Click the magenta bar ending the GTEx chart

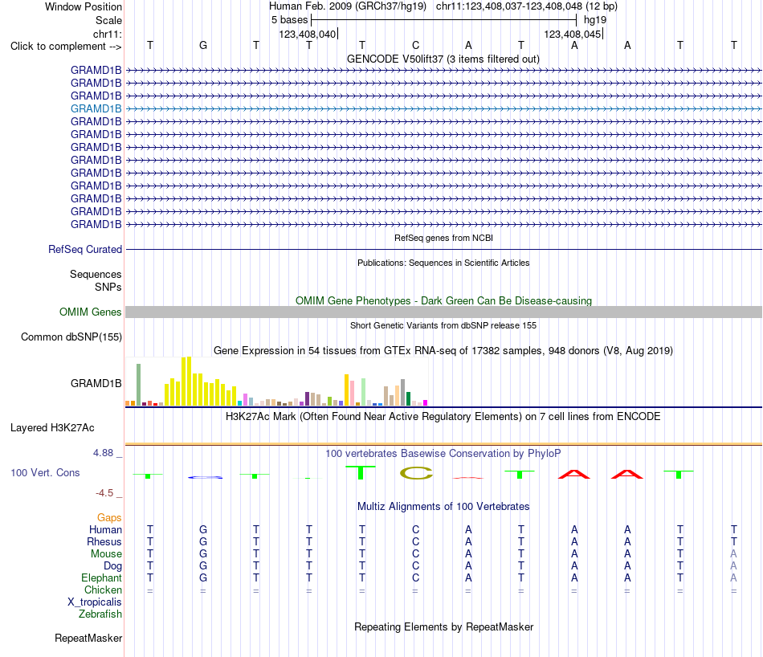426,403
